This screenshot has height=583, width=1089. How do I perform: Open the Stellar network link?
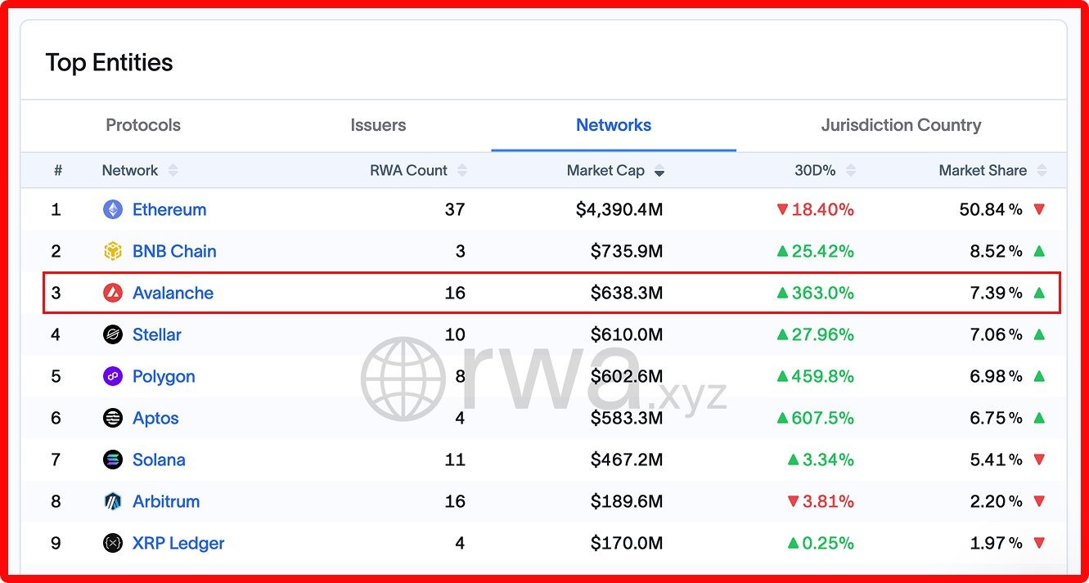pos(157,334)
